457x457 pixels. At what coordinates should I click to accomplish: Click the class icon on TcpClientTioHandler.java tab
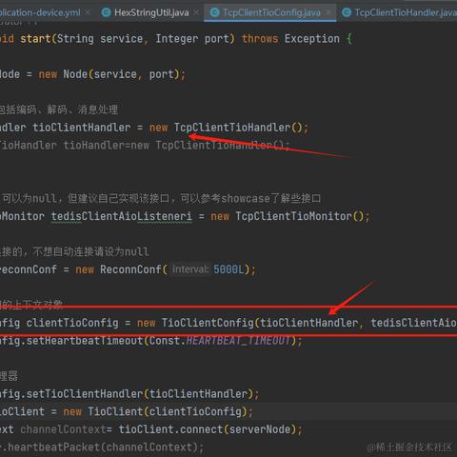click(347, 12)
